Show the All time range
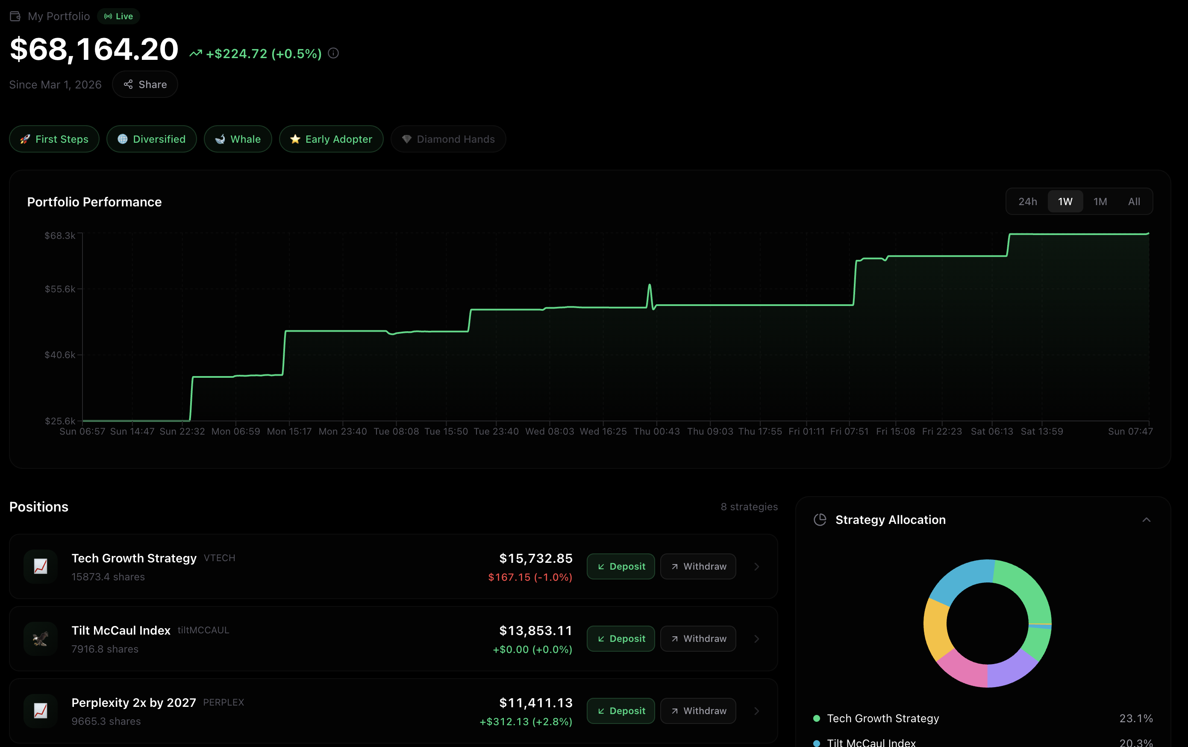The width and height of the screenshot is (1188, 747). click(x=1134, y=201)
